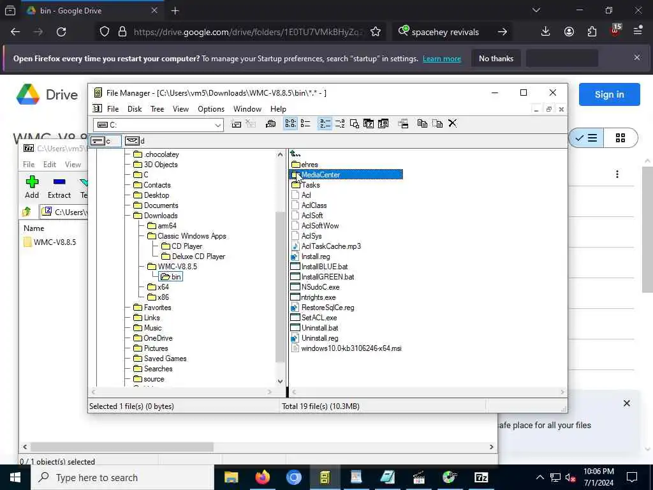
Task: Open the Tree menu
Action: 157,108
